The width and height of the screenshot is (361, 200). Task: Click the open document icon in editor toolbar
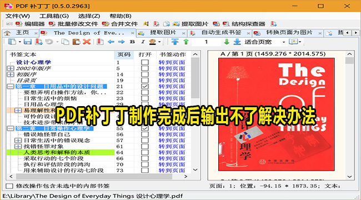pyautogui.click(x=12, y=42)
